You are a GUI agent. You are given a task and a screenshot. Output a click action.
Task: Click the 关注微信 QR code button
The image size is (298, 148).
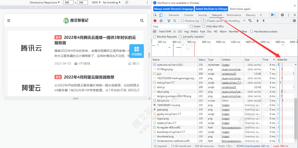[x=136, y=51]
